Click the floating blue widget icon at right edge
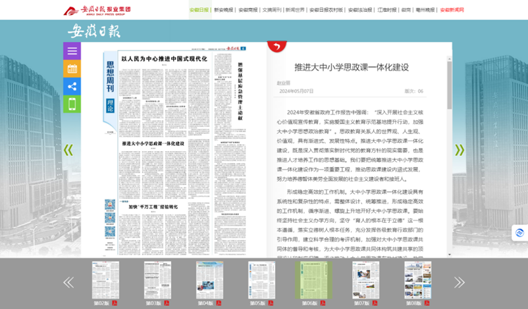Image resolution: width=528 pixels, height=309 pixels. click(x=519, y=233)
